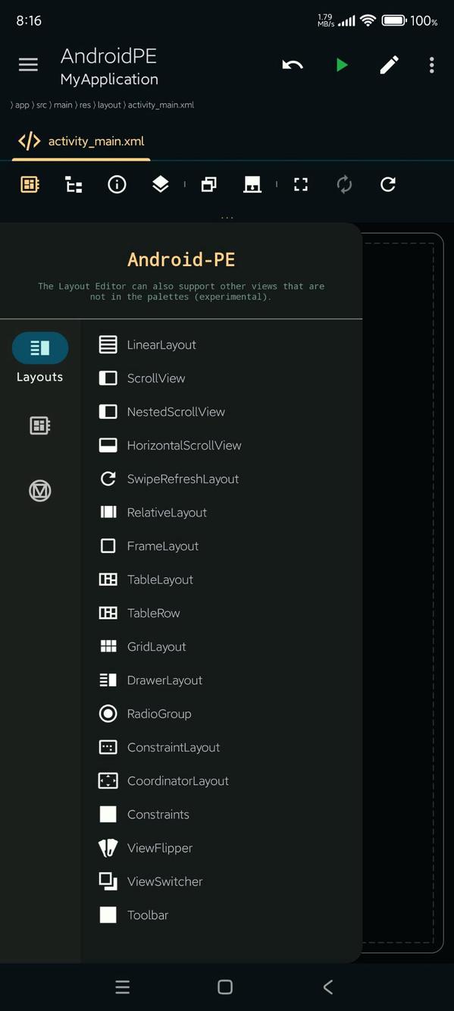
Task: Tap the Android back button
Action: [328, 987]
